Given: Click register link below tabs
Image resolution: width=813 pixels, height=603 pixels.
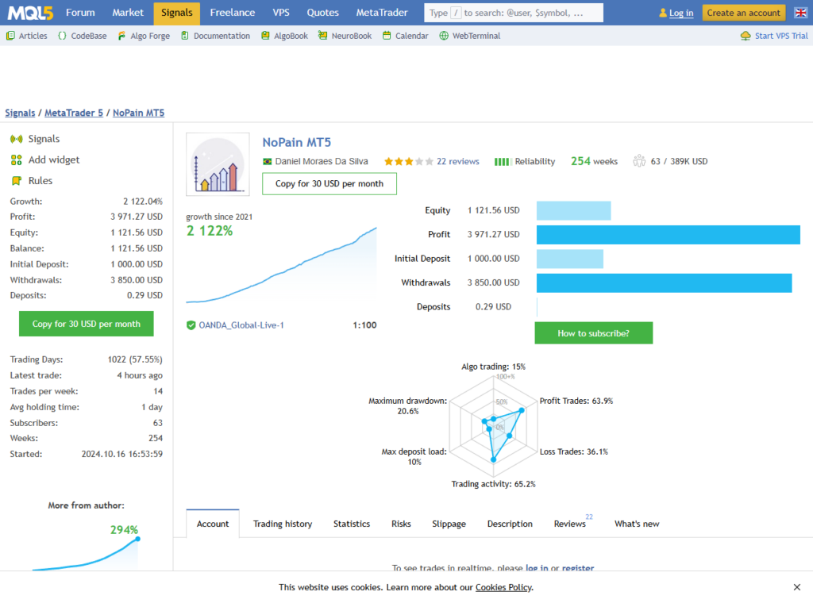Looking at the screenshot, I should point(578,568).
